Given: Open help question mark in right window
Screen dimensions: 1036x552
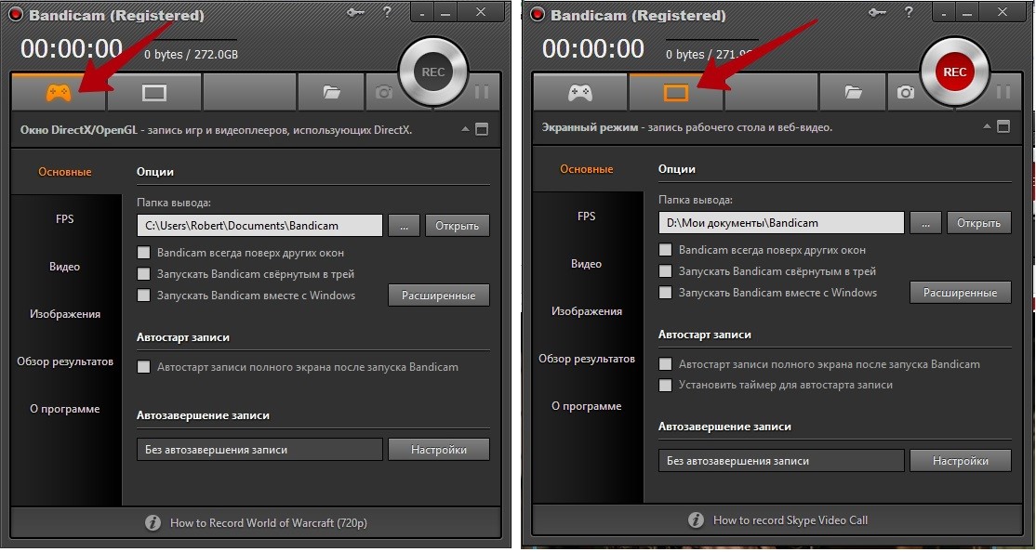Looking at the screenshot, I should click(908, 12).
